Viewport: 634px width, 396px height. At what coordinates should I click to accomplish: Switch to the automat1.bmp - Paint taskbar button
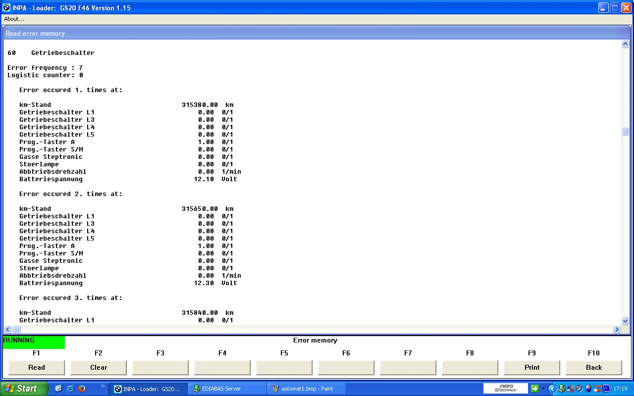[x=307, y=389]
